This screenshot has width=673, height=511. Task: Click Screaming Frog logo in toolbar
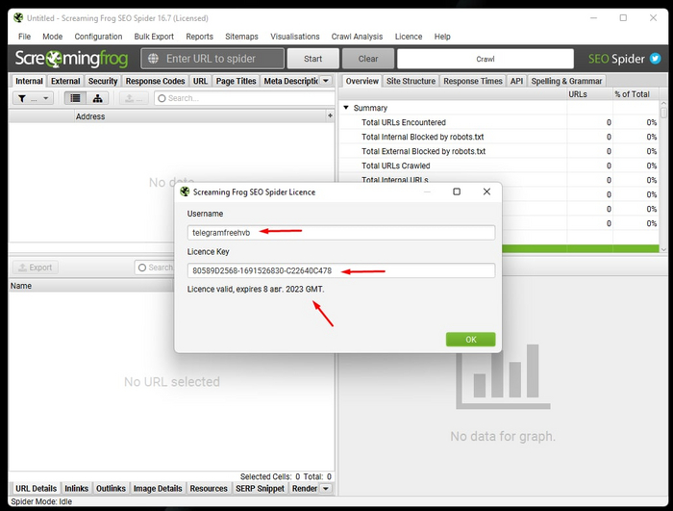[72, 59]
